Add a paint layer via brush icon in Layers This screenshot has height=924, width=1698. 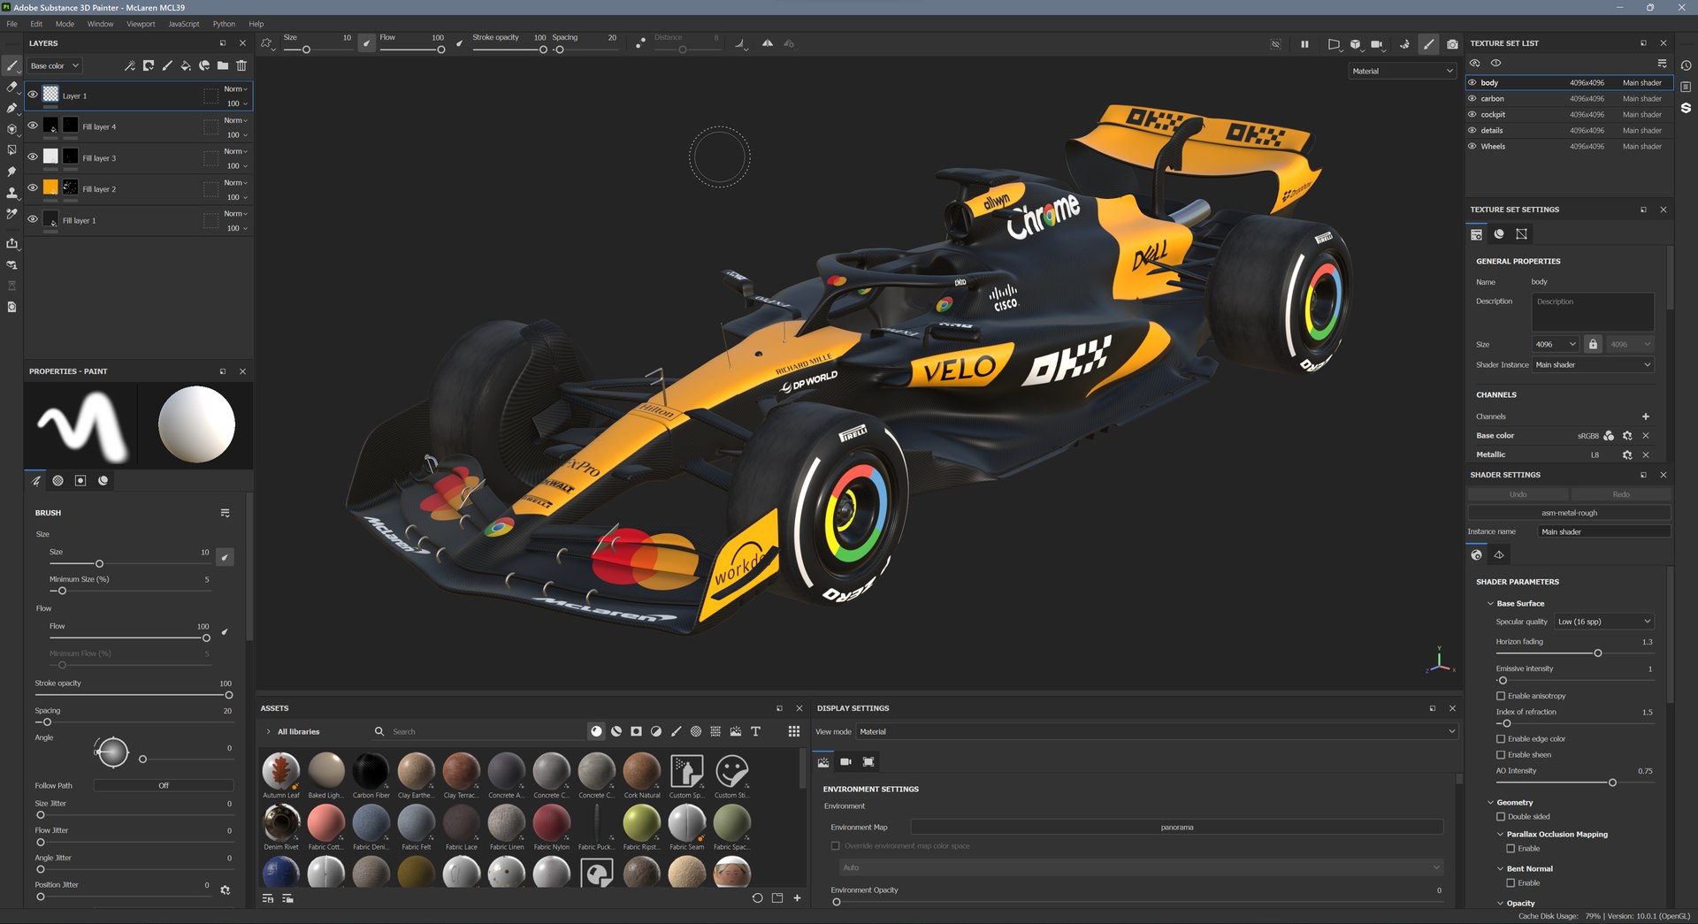(167, 65)
